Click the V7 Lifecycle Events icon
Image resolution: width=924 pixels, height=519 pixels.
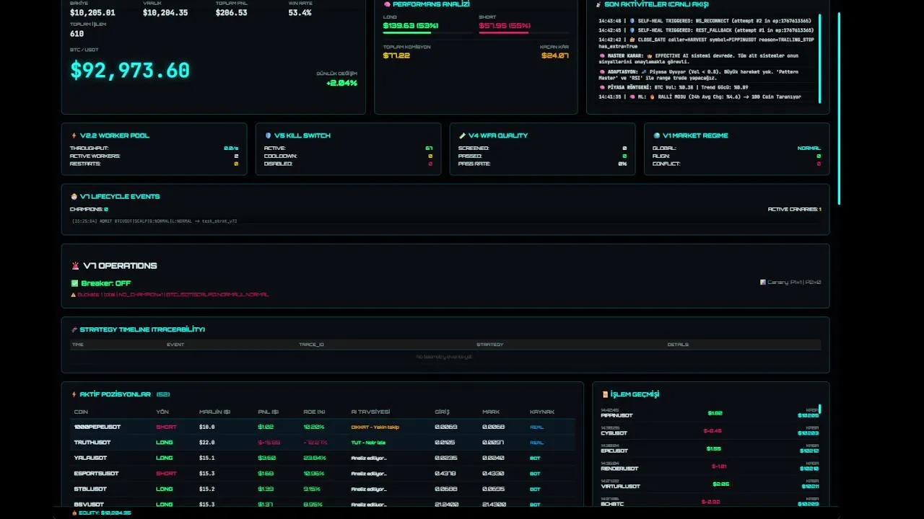point(74,196)
